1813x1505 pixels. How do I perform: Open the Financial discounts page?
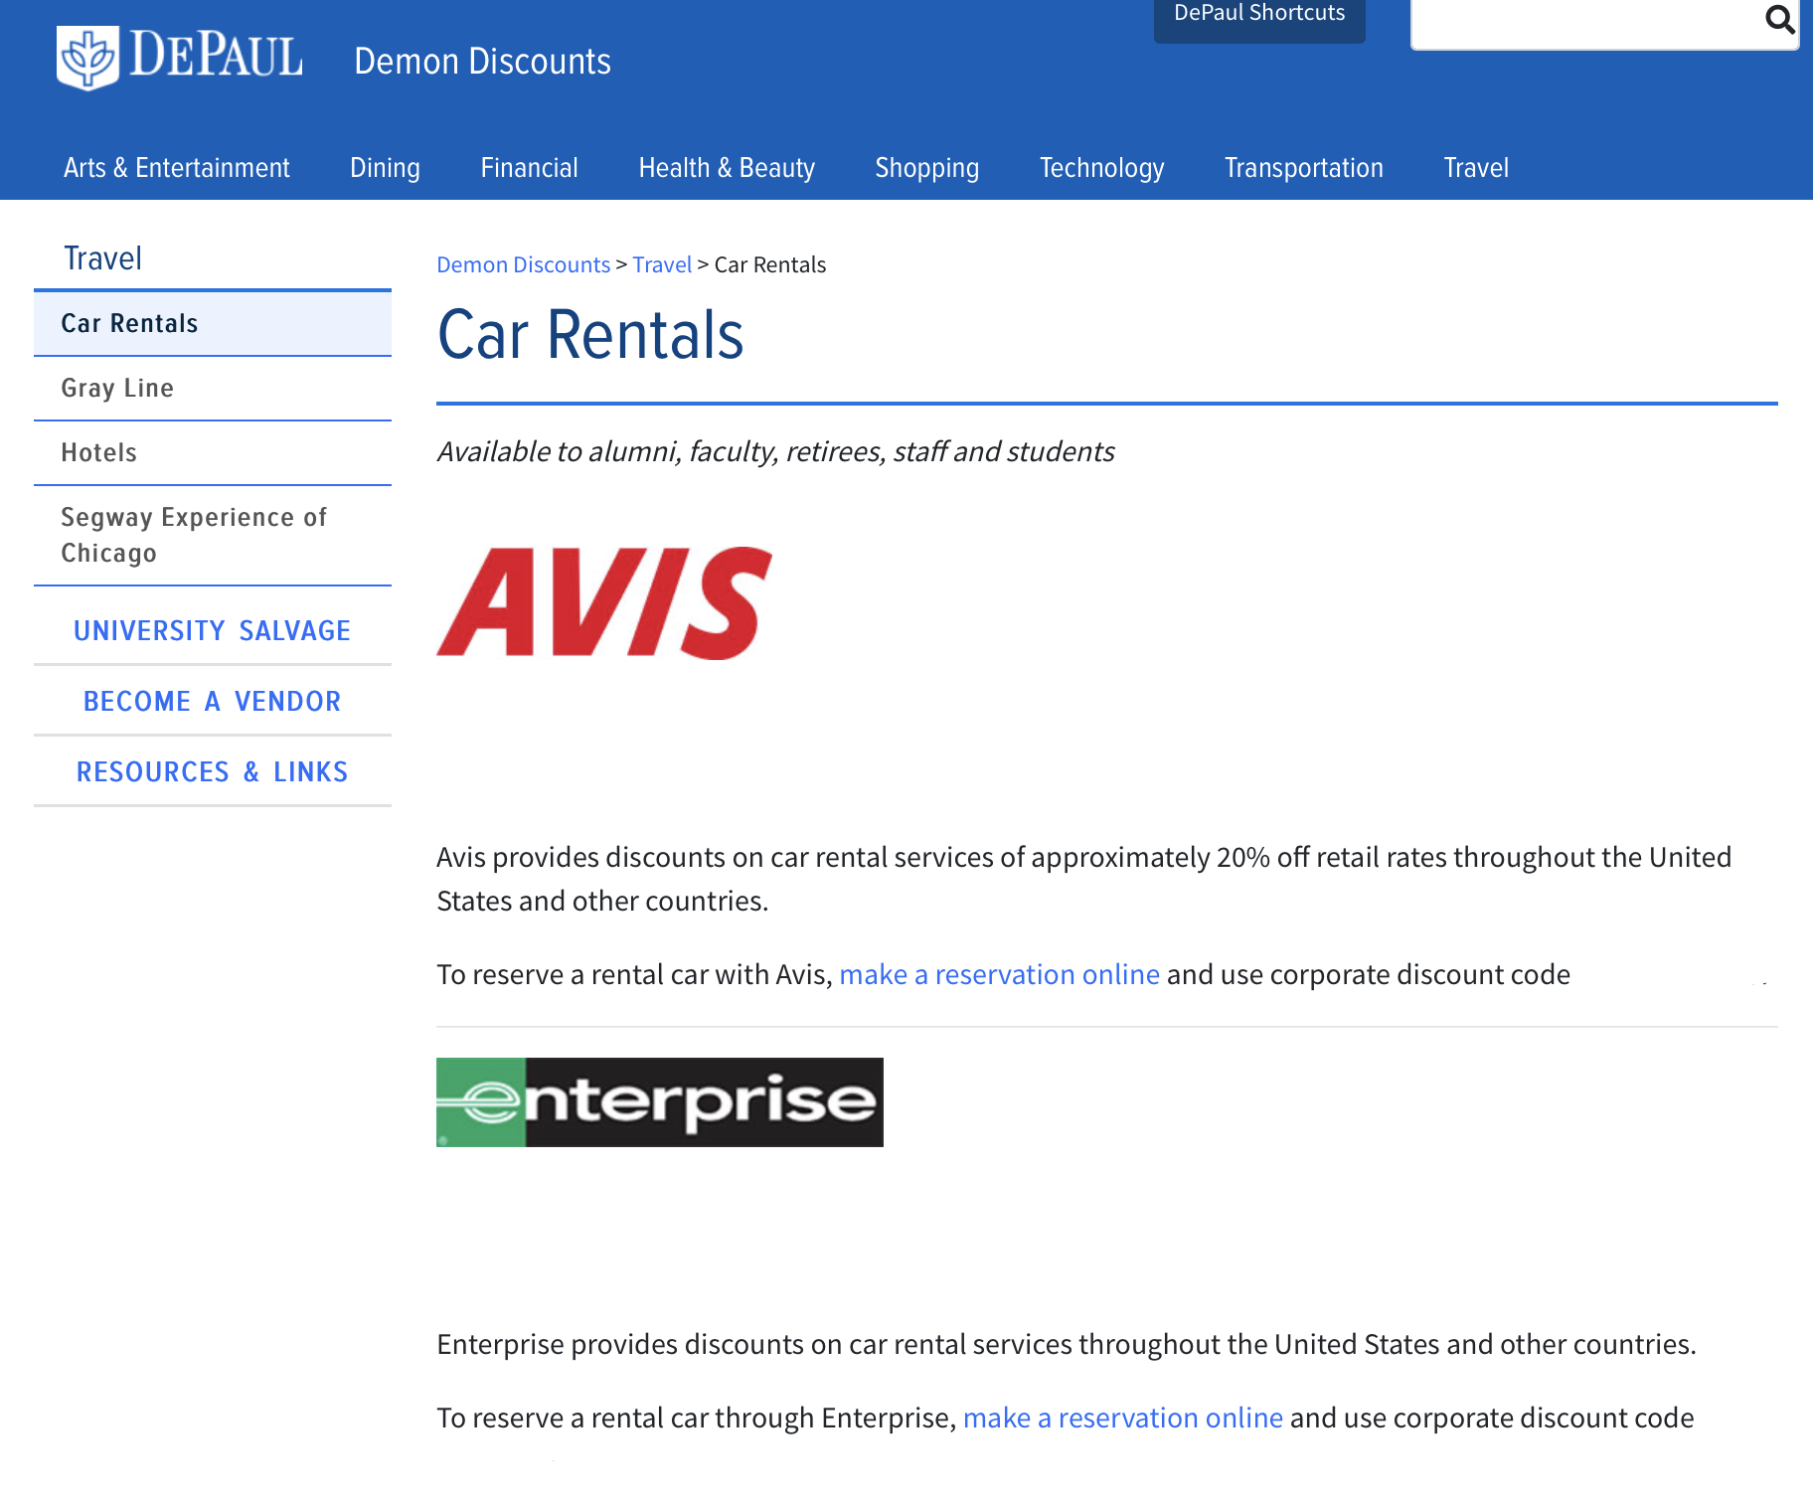pyautogui.click(x=529, y=167)
